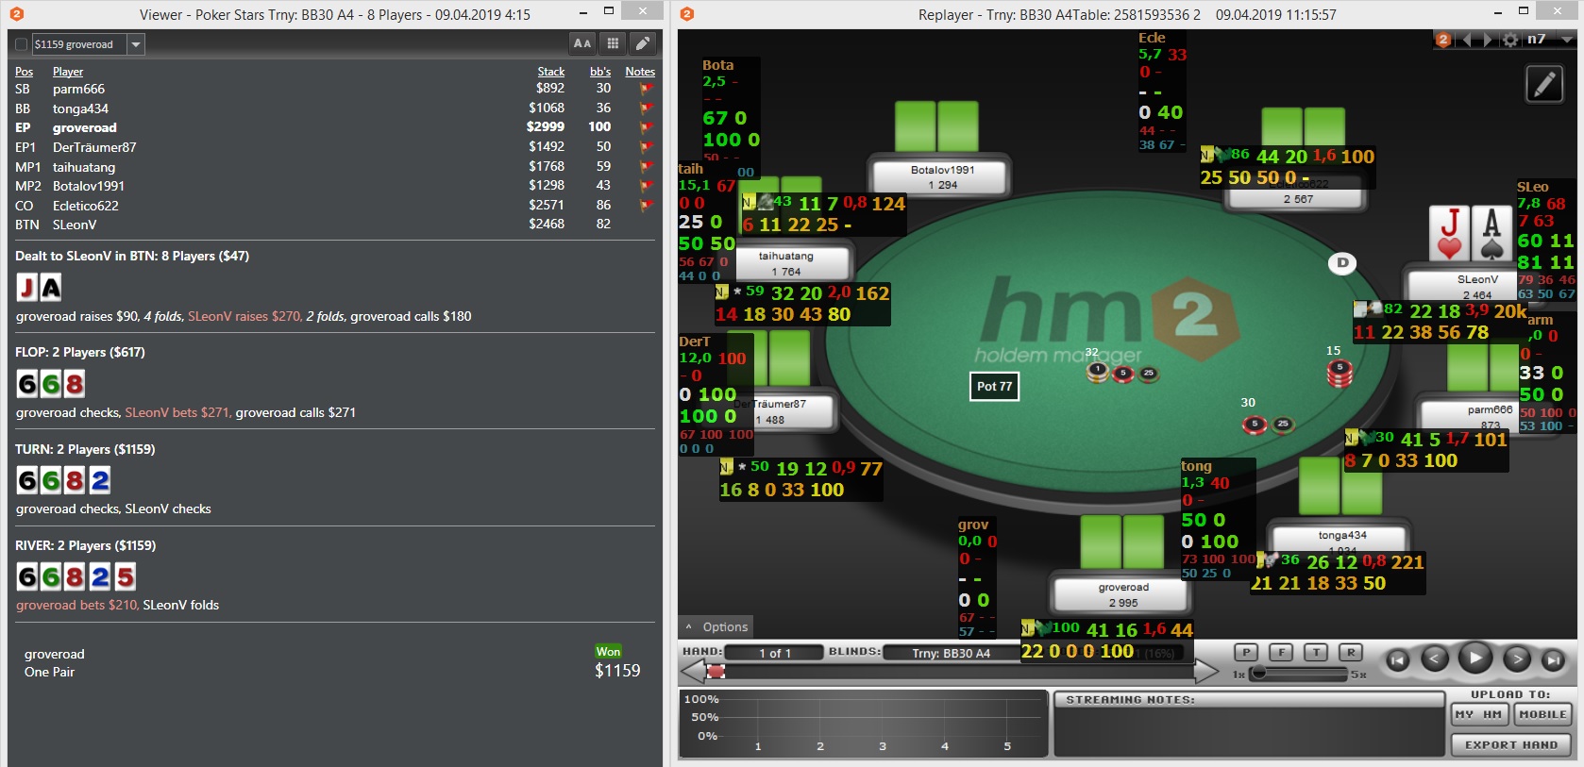Click the right arrow icon in Replayer top toolbar
This screenshot has width=1584, height=767.
1488,40
